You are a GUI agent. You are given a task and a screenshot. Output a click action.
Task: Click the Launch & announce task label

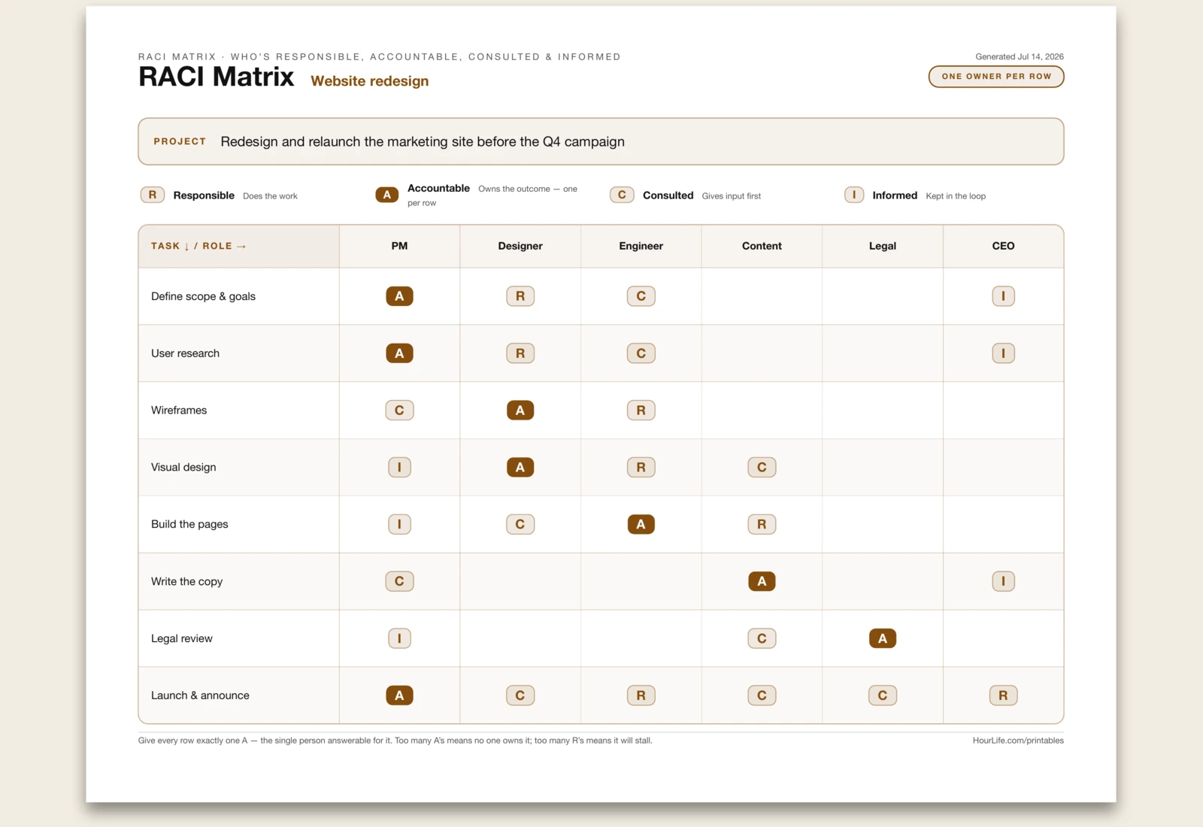point(200,695)
